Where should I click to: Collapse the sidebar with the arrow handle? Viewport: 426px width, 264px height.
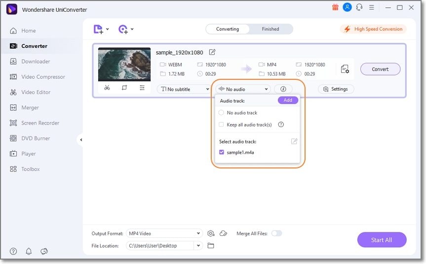pyautogui.click(x=80, y=140)
